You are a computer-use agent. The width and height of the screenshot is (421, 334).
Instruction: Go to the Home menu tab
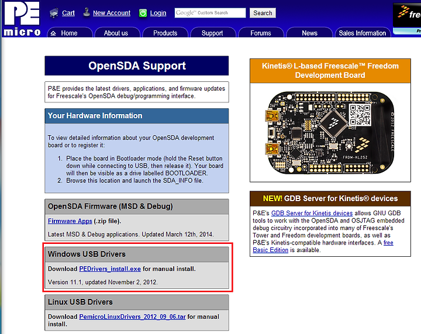[x=70, y=33]
